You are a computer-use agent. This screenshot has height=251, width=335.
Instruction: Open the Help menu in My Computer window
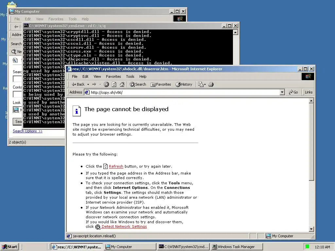pyautogui.click(x=85, y=19)
